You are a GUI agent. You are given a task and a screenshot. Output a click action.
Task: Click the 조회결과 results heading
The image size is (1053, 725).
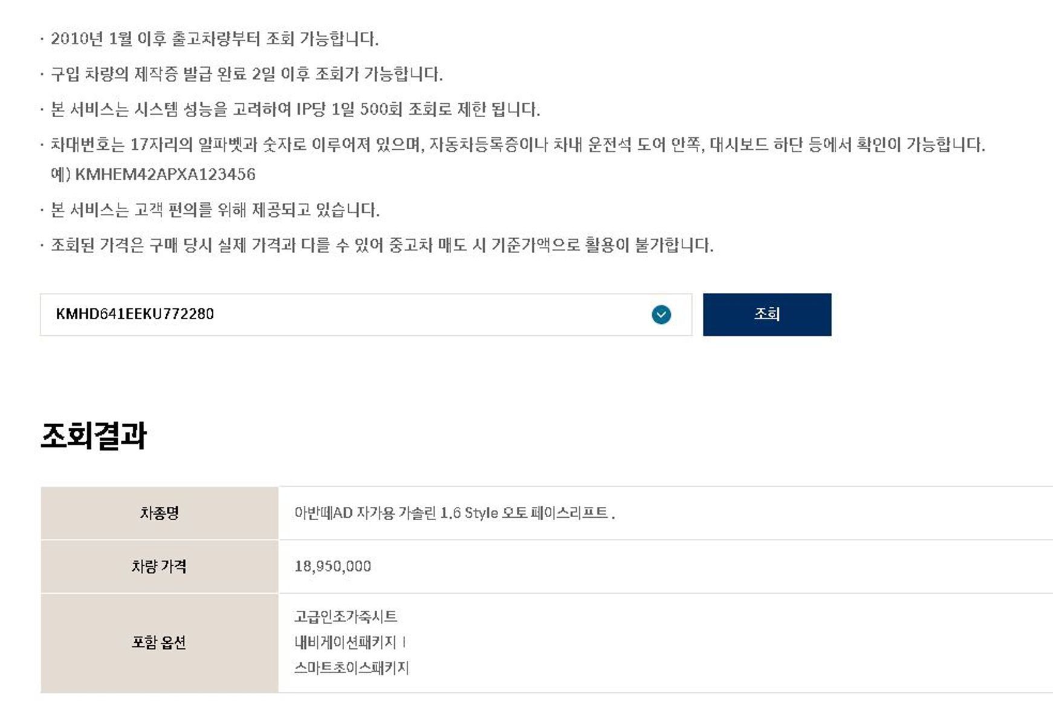(x=94, y=436)
